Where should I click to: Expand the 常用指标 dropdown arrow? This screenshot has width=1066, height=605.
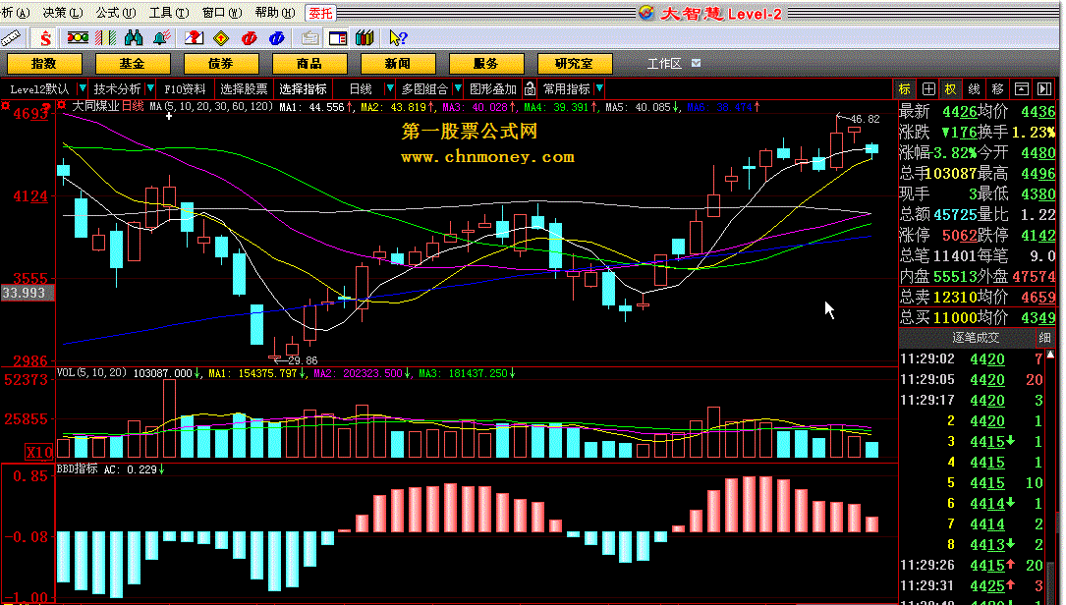click(599, 89)
